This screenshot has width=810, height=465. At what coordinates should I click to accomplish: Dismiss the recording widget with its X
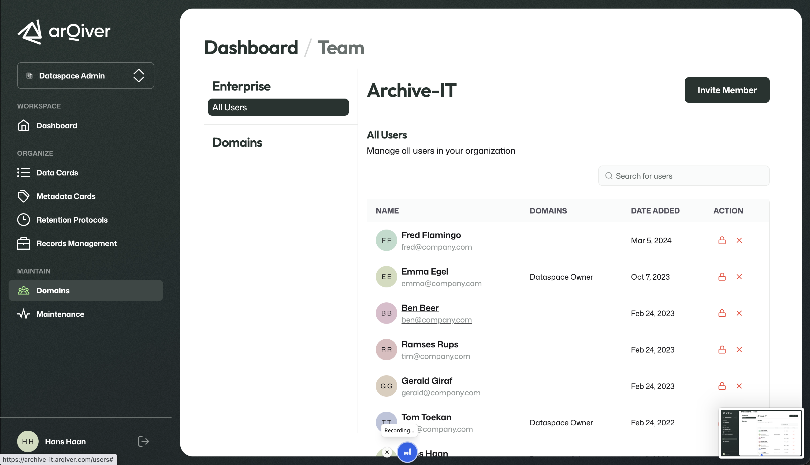pyautogui.click(x=387, y=452)
